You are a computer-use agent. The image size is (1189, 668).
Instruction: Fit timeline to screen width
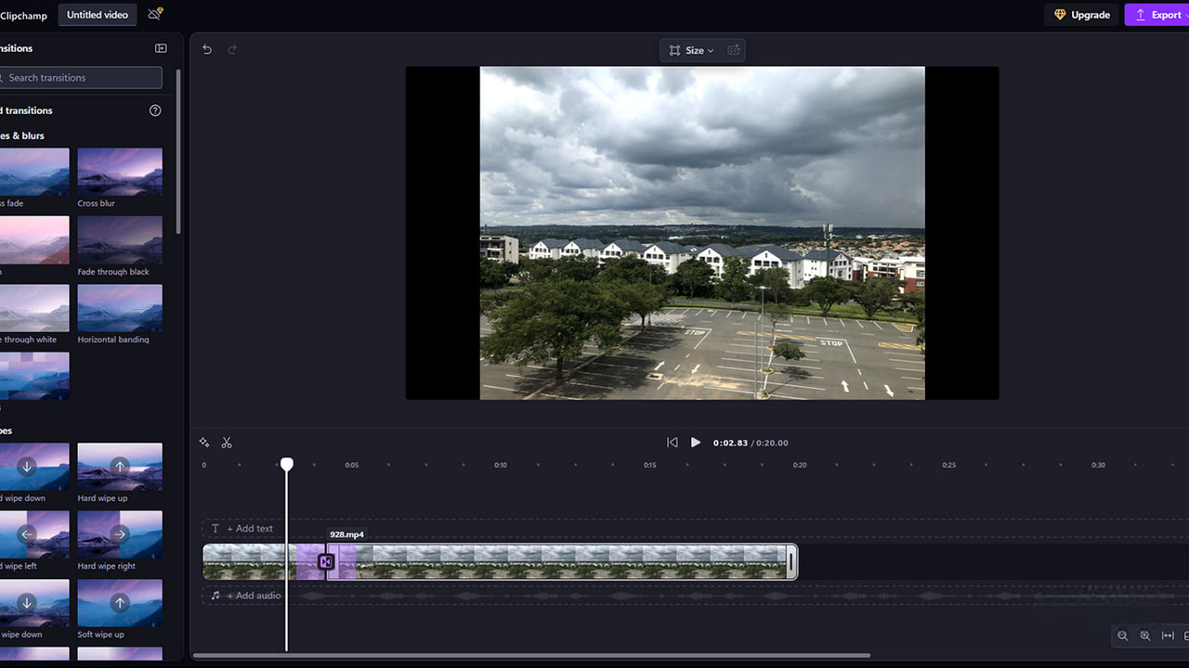coord(1168,636)
